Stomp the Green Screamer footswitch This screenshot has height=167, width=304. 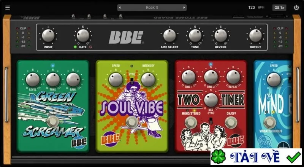point(52,121)
